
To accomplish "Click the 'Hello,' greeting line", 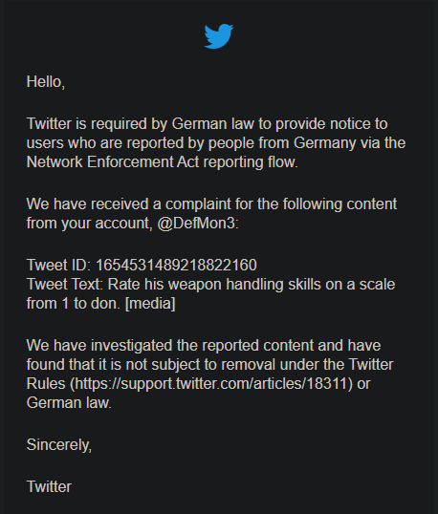I will [46, 82].
